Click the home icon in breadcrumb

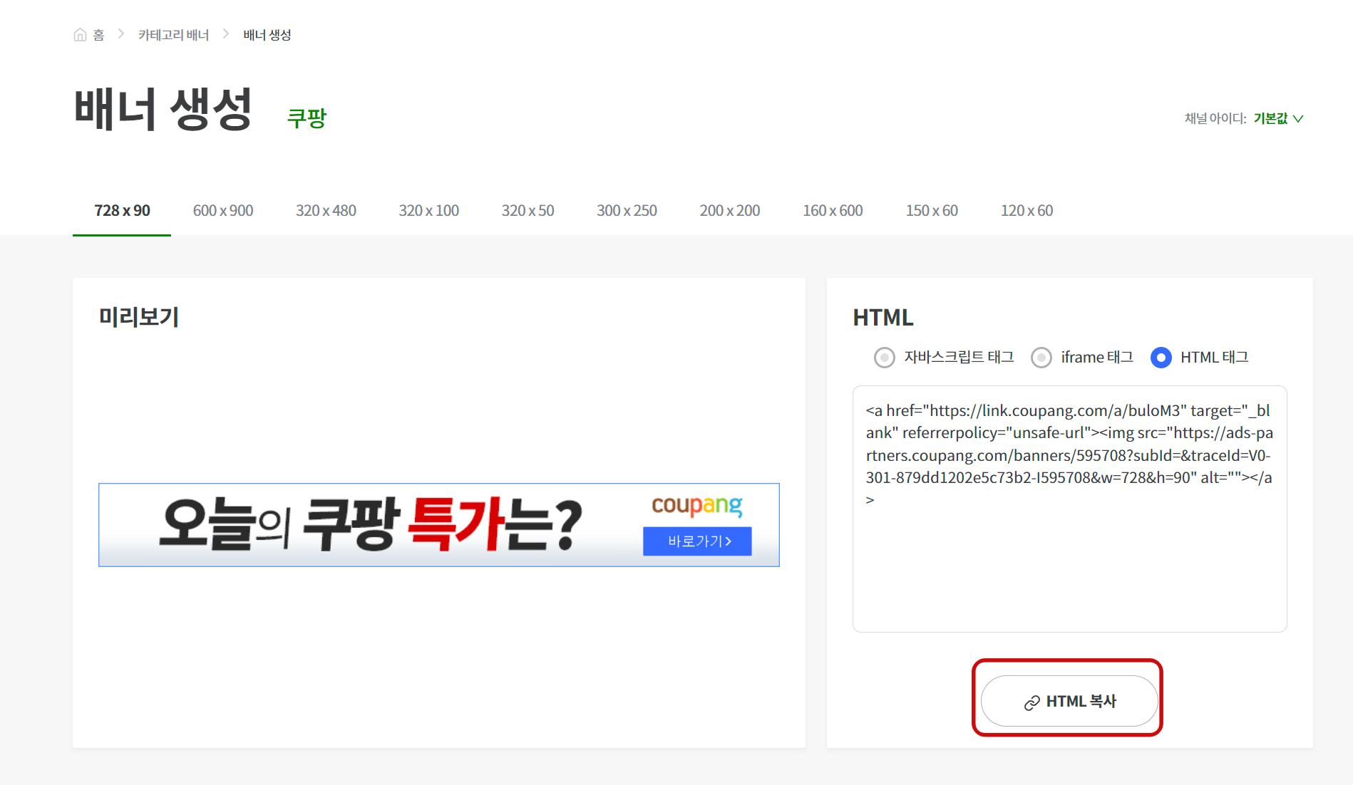click(80, 35)
